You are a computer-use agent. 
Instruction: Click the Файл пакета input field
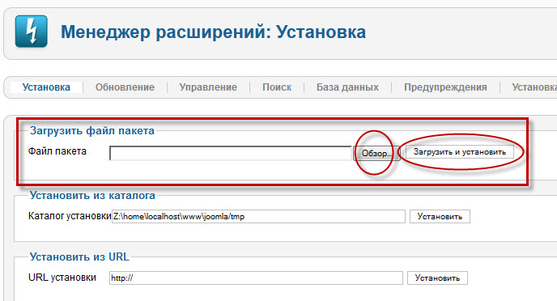231,153
